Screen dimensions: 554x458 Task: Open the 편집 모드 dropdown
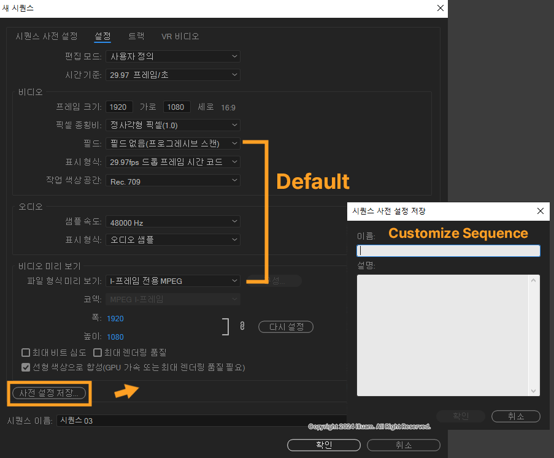coord(173,56)
